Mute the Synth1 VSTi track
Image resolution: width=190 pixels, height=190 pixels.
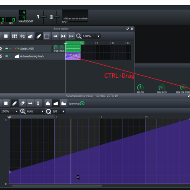(x=6, y=48)
